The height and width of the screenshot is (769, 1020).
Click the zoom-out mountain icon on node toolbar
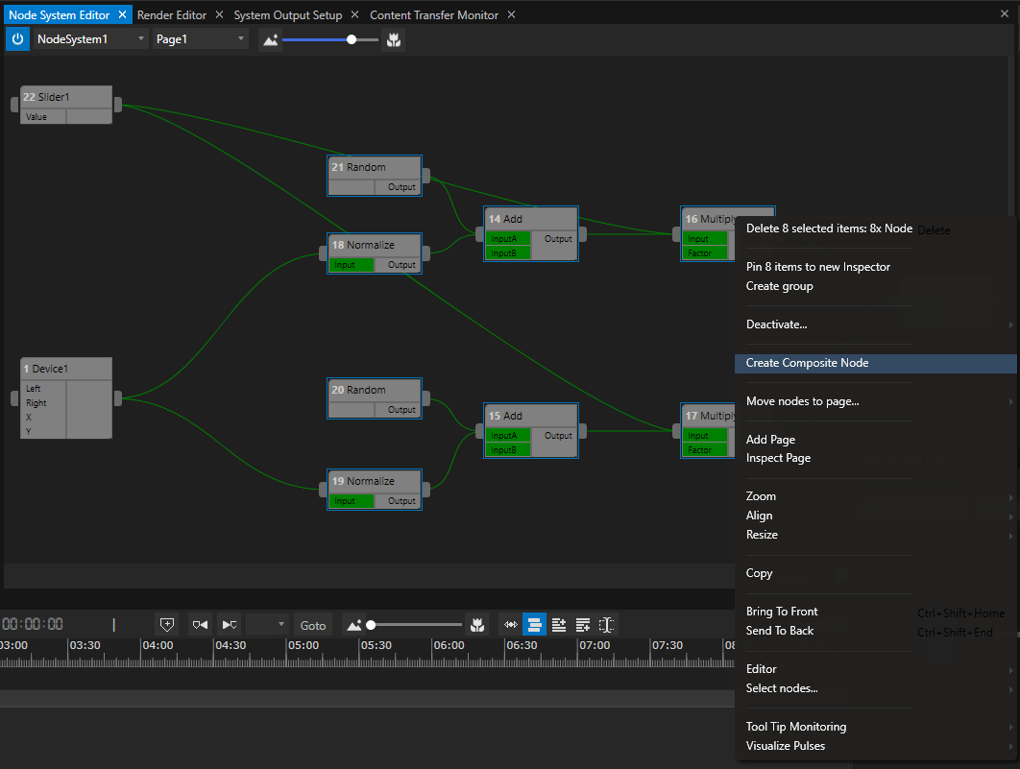(270, 39)
